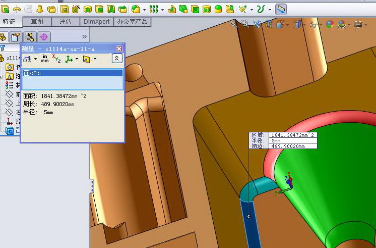The height and width of the screenshot is (248, 376).
Task: Open the Linear Pattern dropdown arrow
Action: pyautogui.click(x=162, y=10)
